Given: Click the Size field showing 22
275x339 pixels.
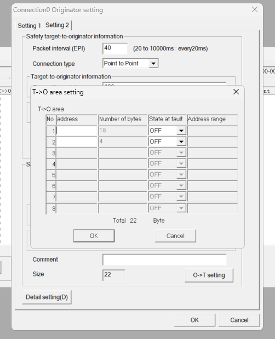Looking at the screenshot, I should point(114,275).
